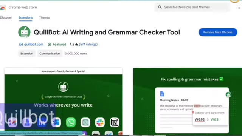The width and height of the screenshot is (242, 136).
Task: Click the search magnifier icon
Action: (x=160, y=7)
